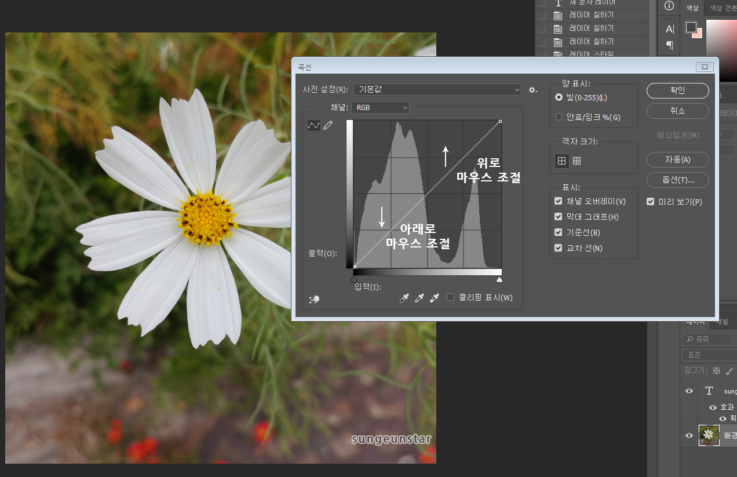Screen dimensions: 737x477
Task: Select 빛(0-255) radio option
Action: click(559, 97)
